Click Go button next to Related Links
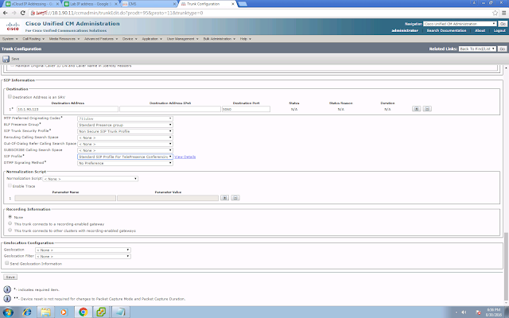Screen dimensions: 509x318 (x=503, y=48)
